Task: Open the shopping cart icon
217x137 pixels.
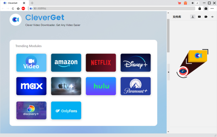Action: 179,3
